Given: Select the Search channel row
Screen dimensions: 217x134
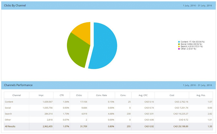Looking at the screenshot, I should (109, 114).
